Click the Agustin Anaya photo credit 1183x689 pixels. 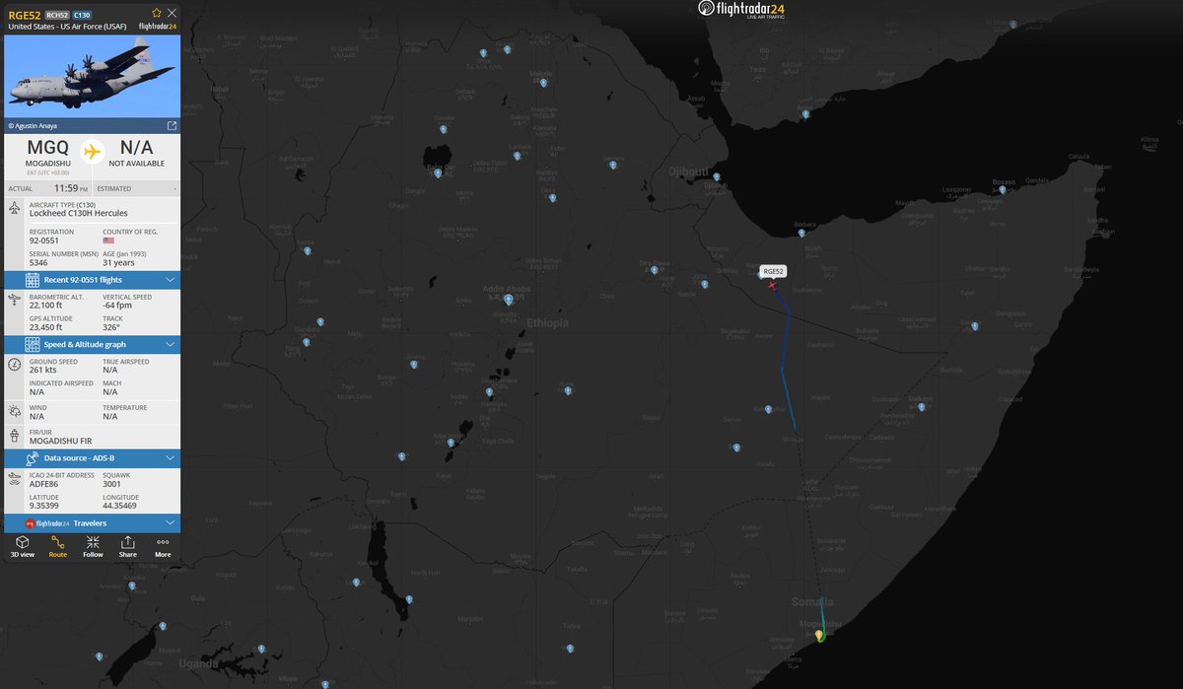(32, 125)
